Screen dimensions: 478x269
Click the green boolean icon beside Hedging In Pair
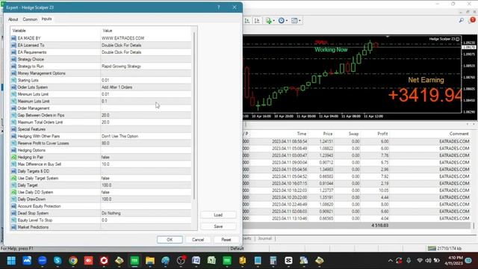(x=13, y=157)
